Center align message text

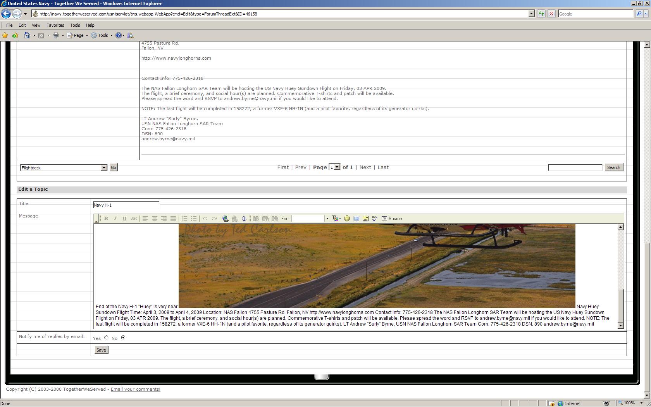point(154,219)
